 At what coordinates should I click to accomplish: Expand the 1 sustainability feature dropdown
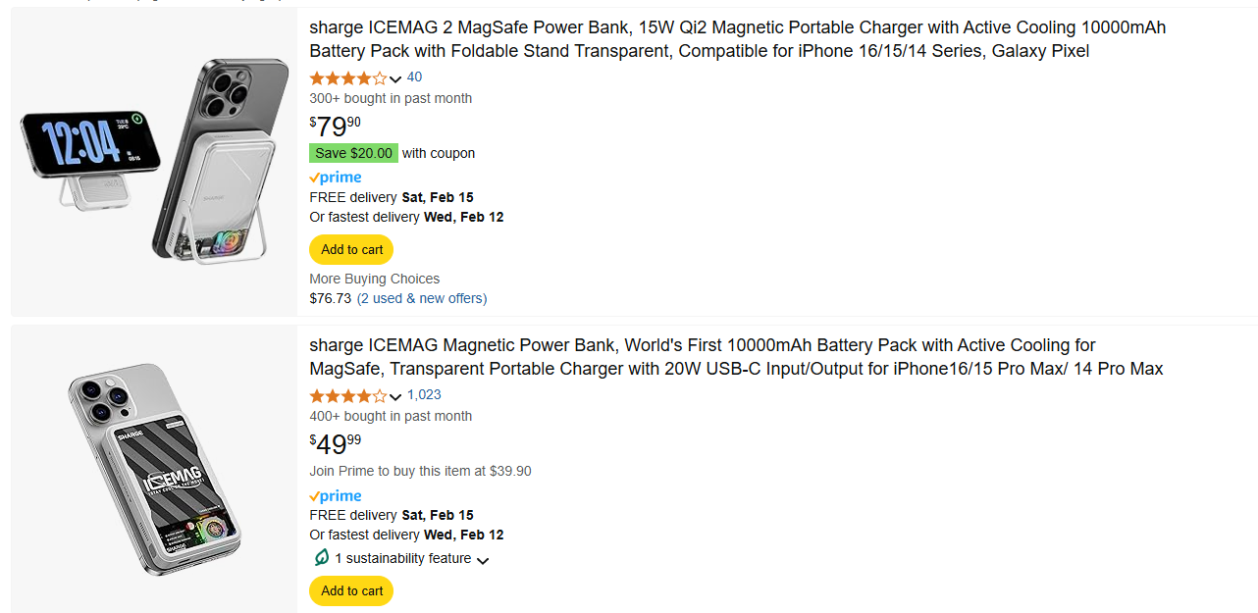click(483, 560)
